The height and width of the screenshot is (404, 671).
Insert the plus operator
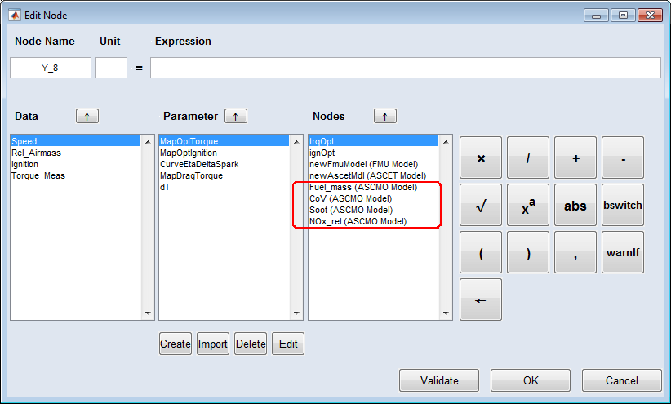[575, 158]
